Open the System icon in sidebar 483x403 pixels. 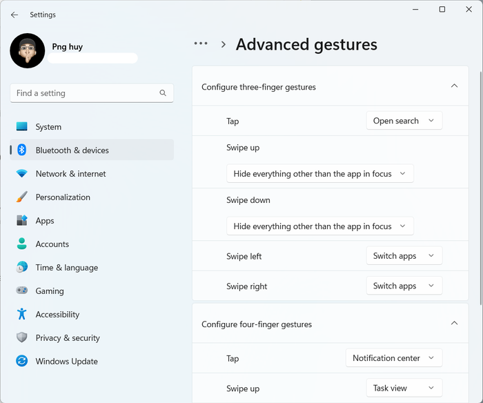click(x=21, y=127)
